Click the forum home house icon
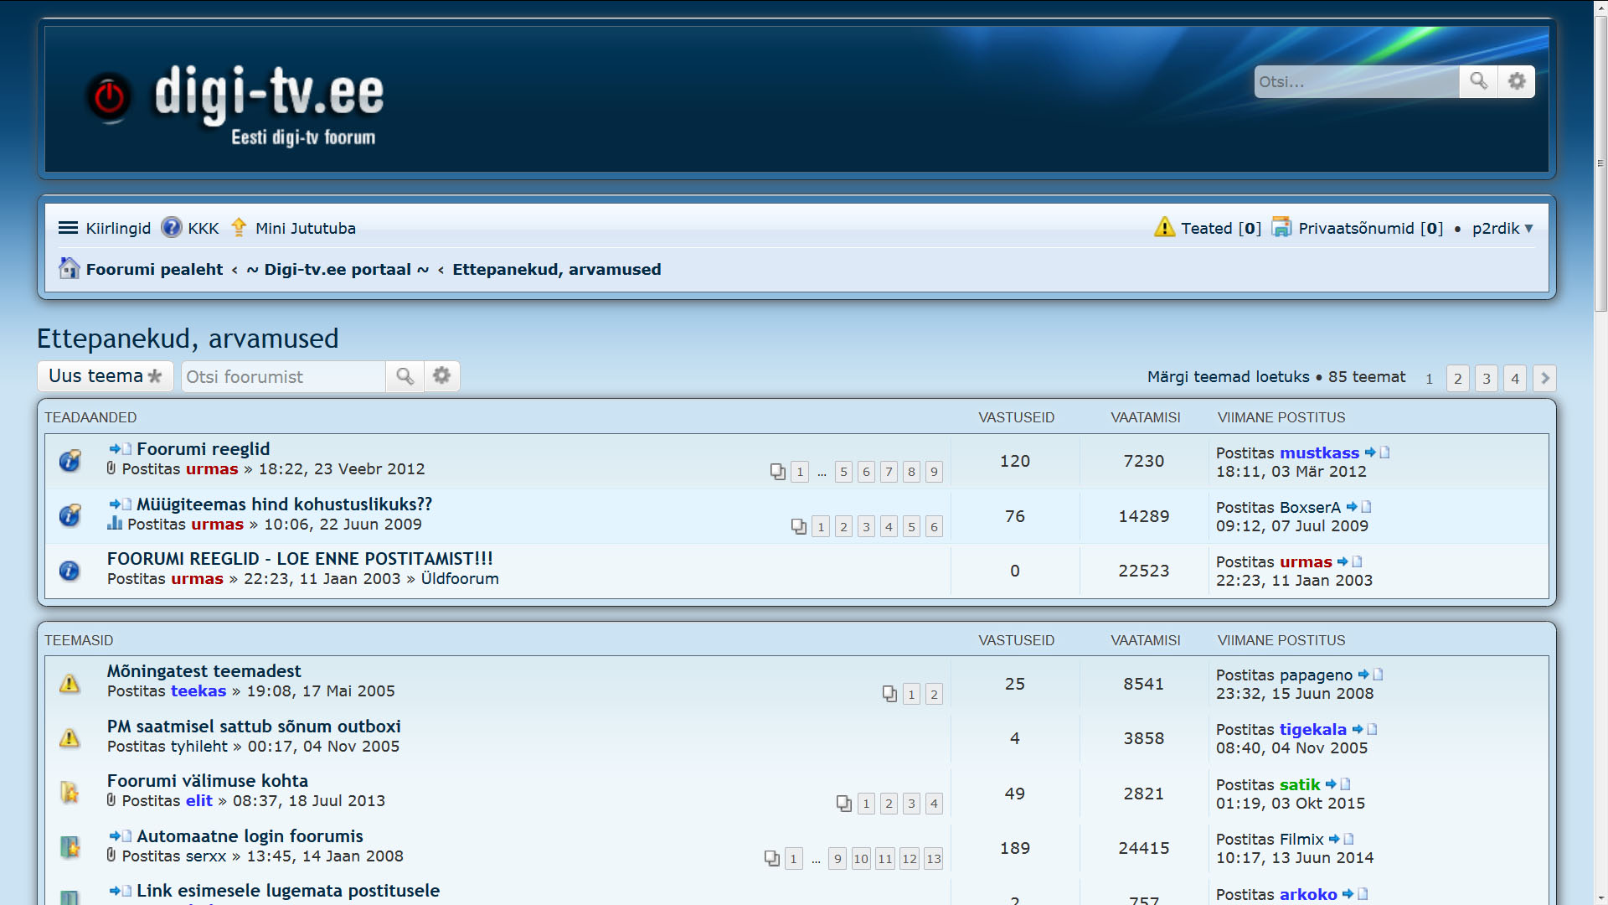This screenshot has height=905, width=1608. (x=69, y=269)
